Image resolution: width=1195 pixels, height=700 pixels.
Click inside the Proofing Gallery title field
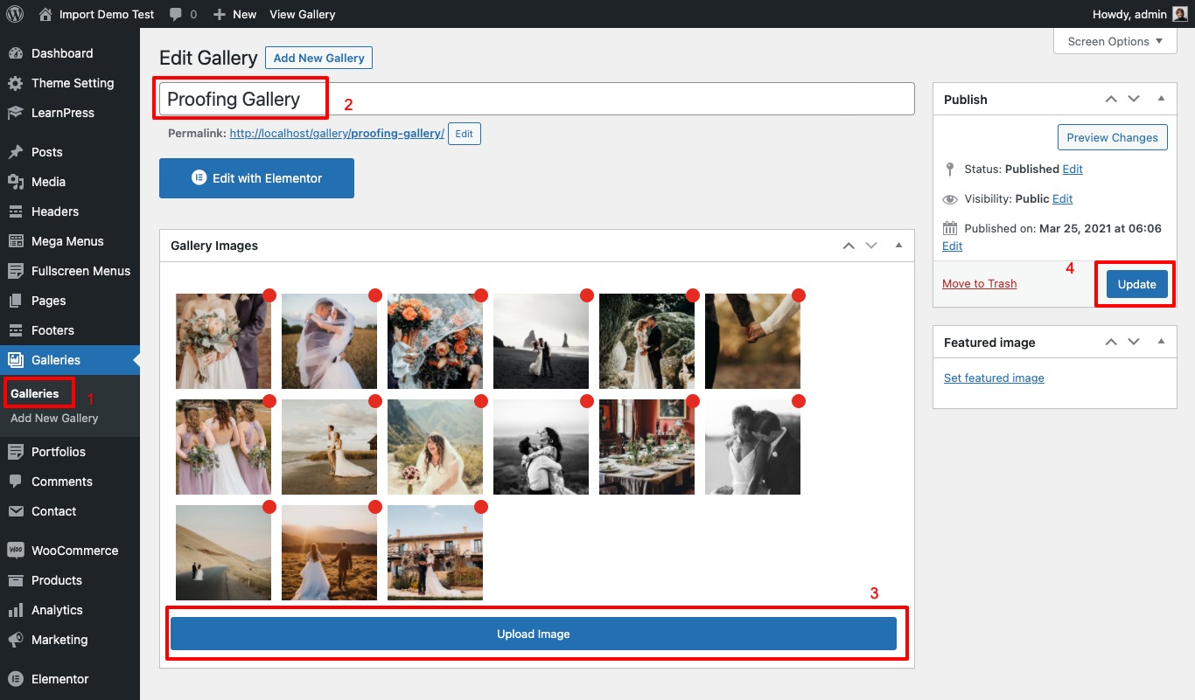click(241, 99)
